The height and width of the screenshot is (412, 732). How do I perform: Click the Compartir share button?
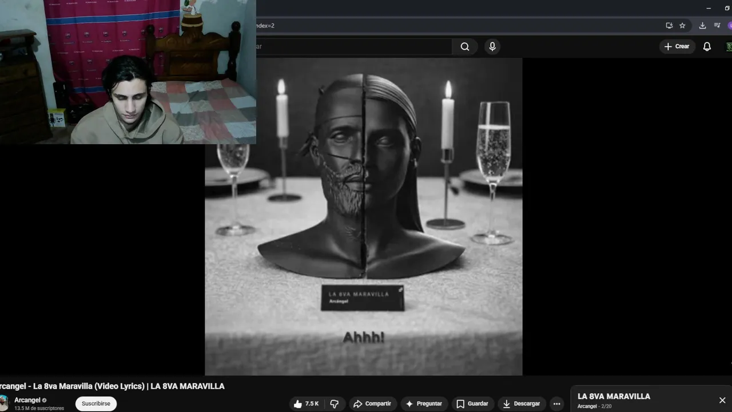(372, 404)
